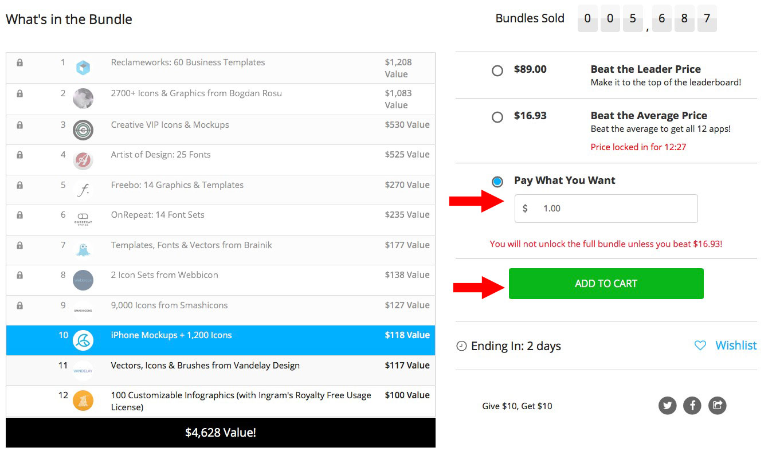Open Creative VIP Icons & Mockups item
The width and height of the screenshot is (780, 459).
[x=170, y=125]
